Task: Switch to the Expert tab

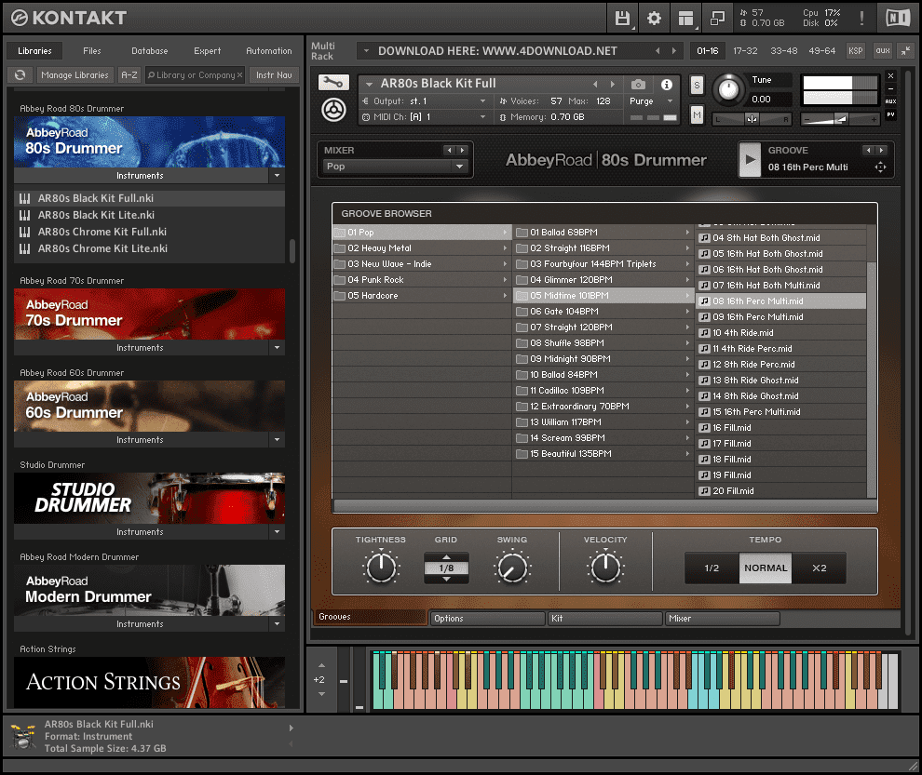Action: point(208,51)
